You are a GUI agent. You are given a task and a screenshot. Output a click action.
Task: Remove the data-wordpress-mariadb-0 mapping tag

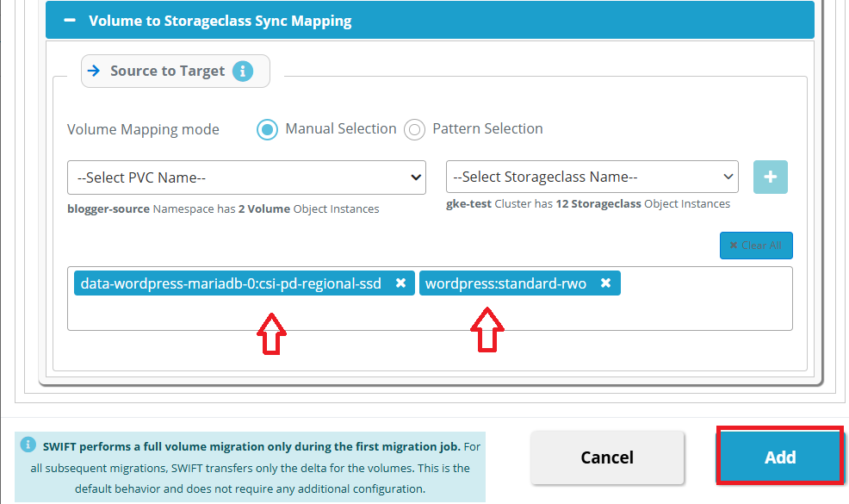(400, 283)
